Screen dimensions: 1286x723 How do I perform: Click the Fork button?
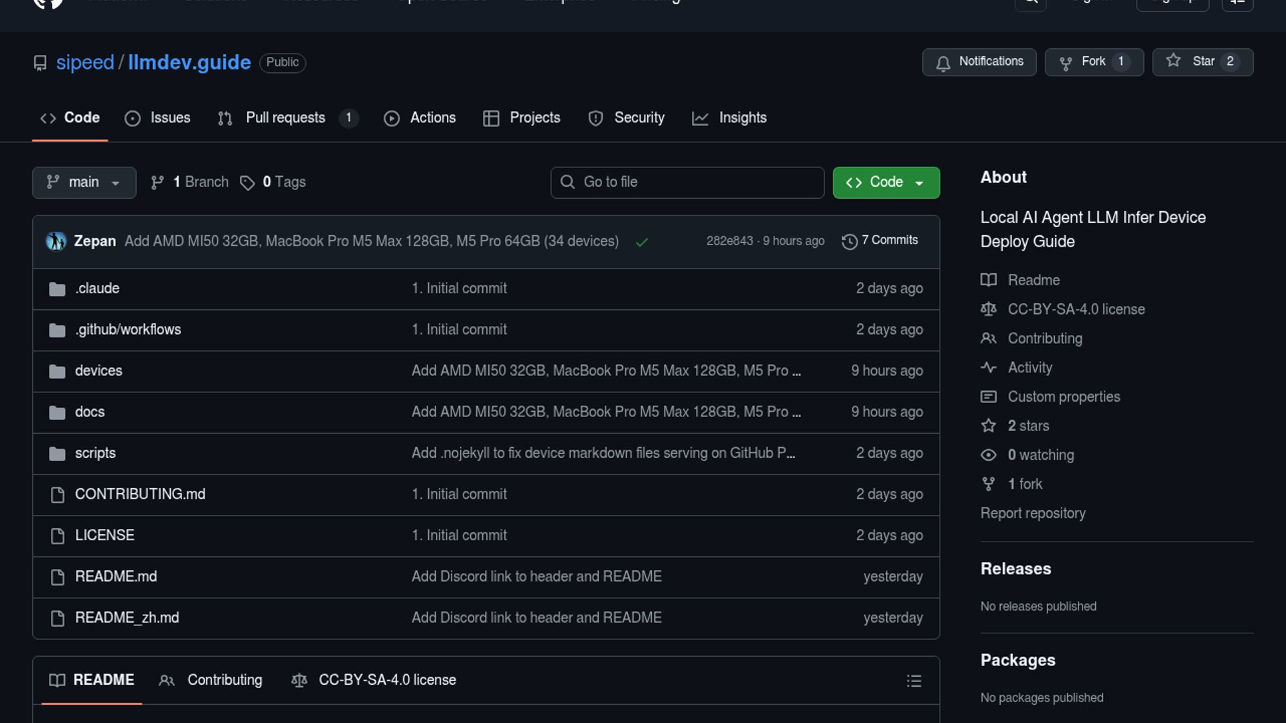pos(1093,62)
